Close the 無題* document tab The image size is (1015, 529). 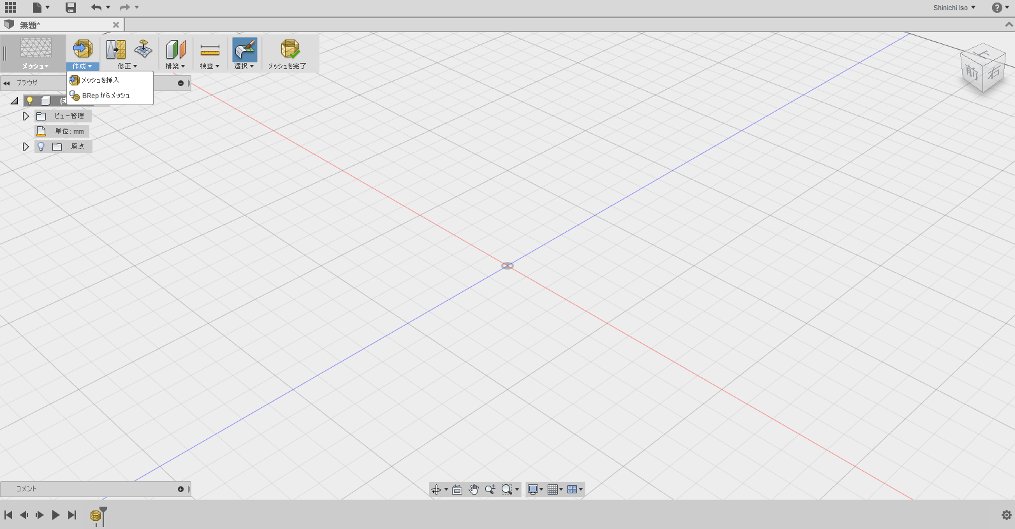pos(116,25)
